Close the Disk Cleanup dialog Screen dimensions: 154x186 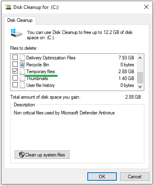[x=146, y=7]
